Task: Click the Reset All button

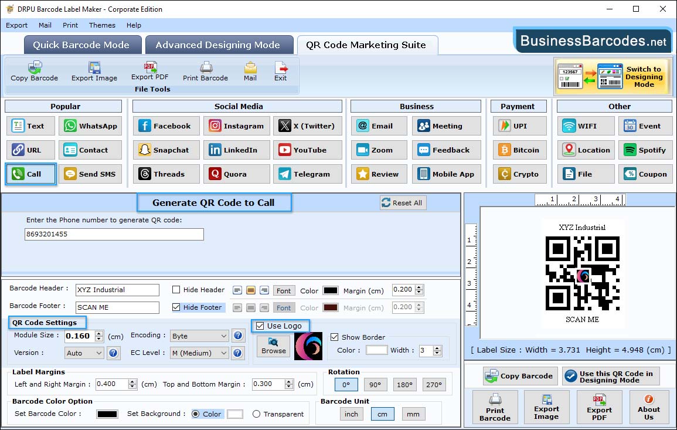Action: [x=403, y=203]
